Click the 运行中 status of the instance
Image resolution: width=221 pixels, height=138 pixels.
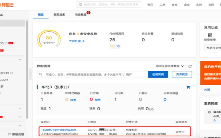[x=180, y=132]
